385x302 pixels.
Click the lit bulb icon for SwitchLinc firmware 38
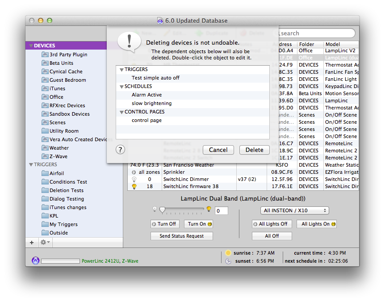point(134,186)
